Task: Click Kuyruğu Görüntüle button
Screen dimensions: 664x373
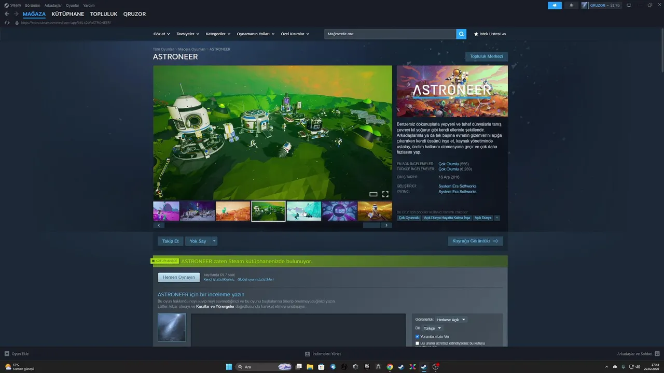Action: click(475, 241)
